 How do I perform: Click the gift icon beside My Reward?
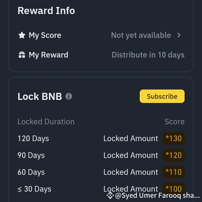click(x=22, y=55)
